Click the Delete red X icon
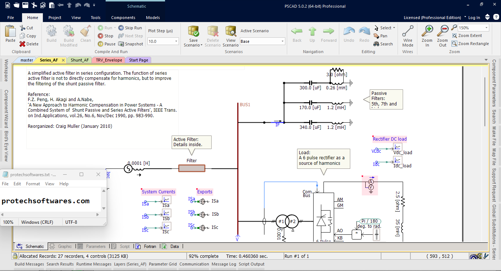The image size is (501, 271). 22,44
